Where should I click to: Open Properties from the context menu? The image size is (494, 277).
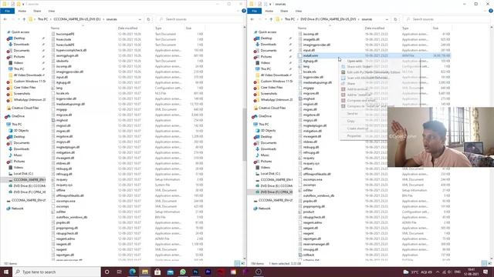click(x=354, y=136)
